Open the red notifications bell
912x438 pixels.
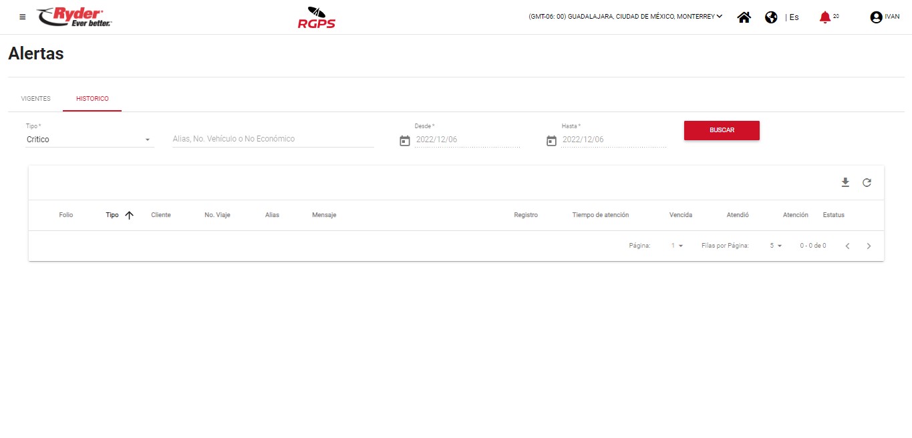[x=825, y=17]
